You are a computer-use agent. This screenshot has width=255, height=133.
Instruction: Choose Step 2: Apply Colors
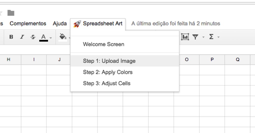[x=108, y=72]
